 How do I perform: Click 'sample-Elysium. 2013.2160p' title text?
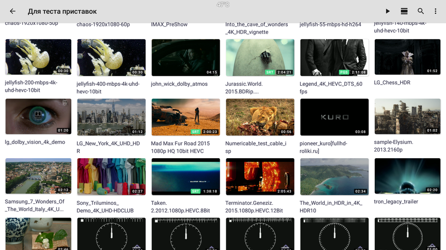coord(394,146)
